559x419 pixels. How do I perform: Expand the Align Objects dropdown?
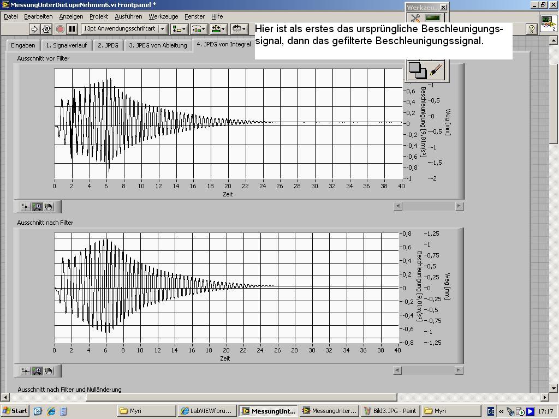[x=179, y=29]
